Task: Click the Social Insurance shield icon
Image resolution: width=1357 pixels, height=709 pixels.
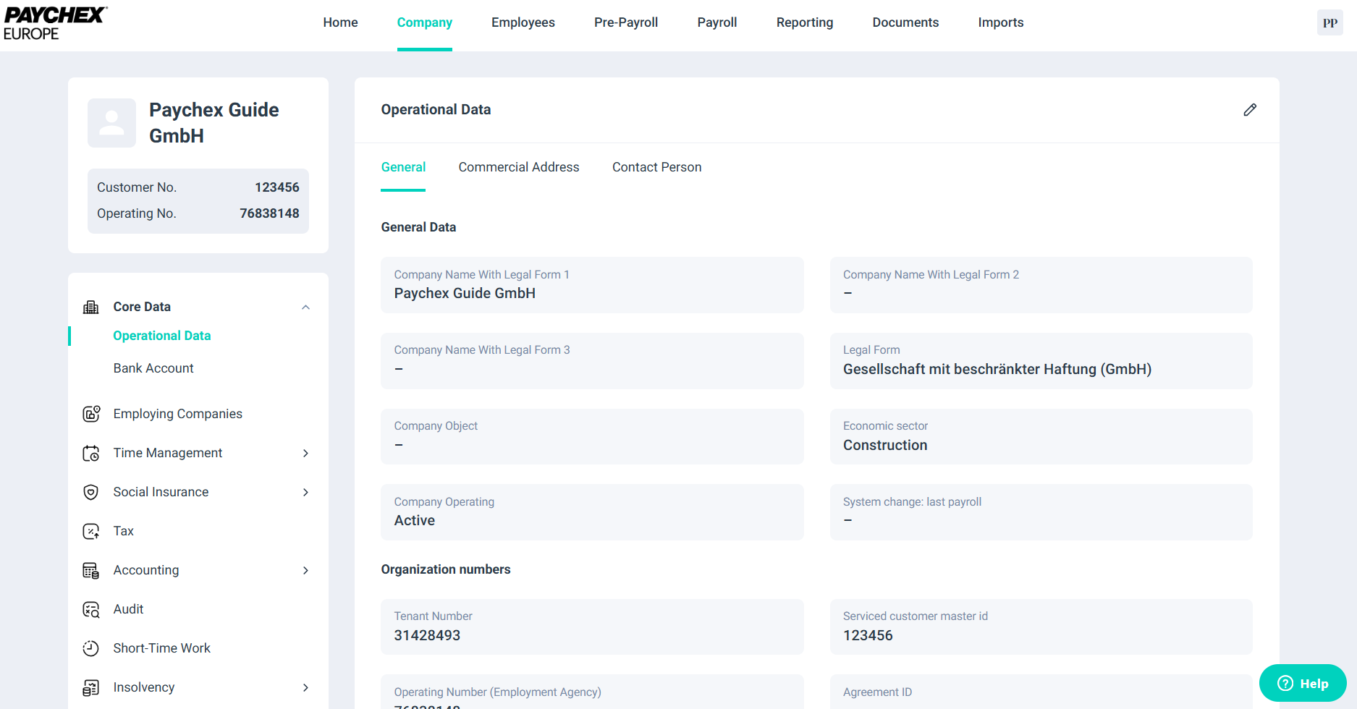Action: 91,493
